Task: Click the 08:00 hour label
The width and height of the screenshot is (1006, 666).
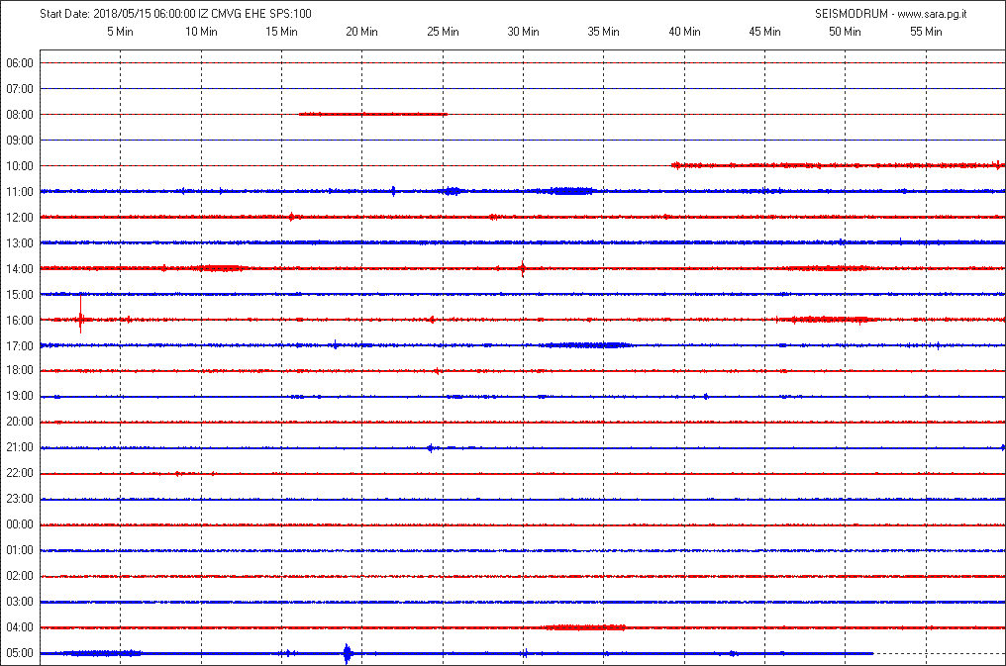Action: pos(20,115)
